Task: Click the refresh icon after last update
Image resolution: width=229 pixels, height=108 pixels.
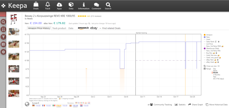Action: pyautogui.click(x=89, y=23)
